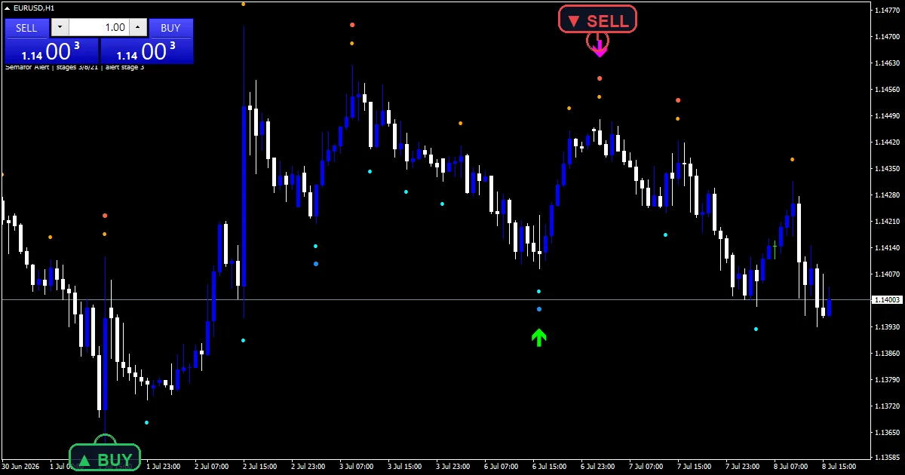The width and height of the screenshot is (905, 475).
Task: Click the 1.14070 price scale label
Action: (x=887, y=274)
